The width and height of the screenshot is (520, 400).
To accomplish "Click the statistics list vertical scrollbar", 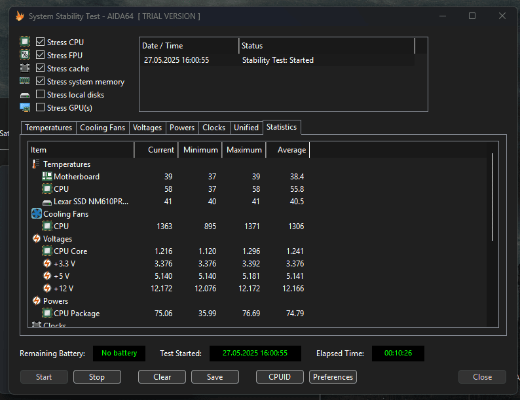I will pos(492,197).
